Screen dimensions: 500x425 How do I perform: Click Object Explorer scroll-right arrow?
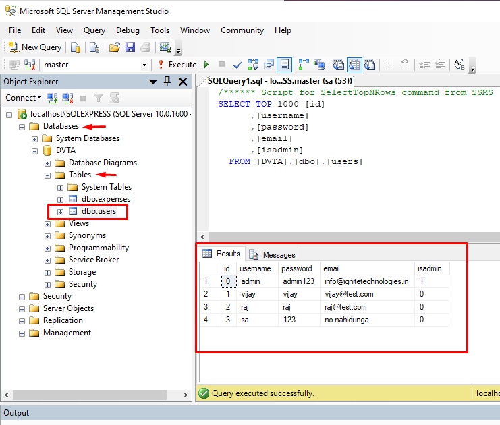click(186, 395)
